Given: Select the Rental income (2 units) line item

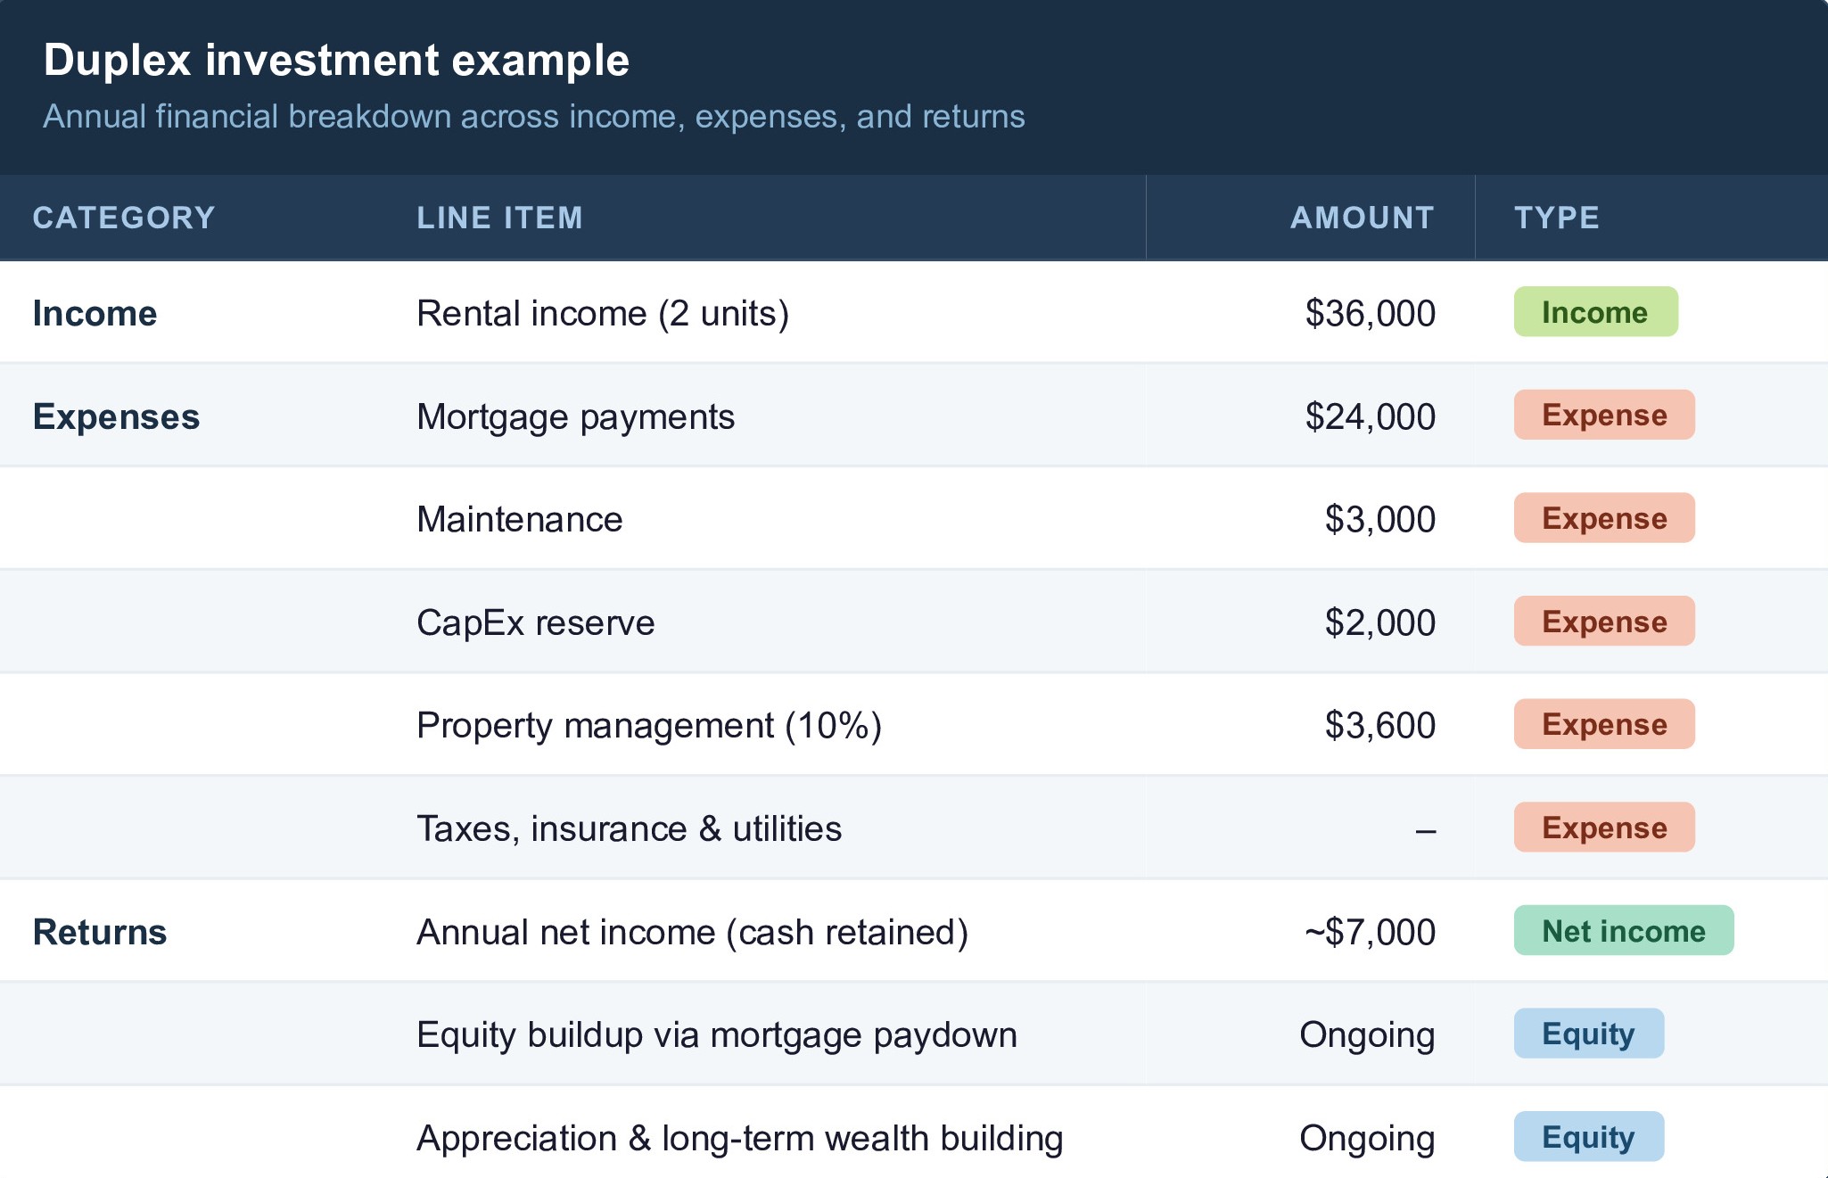Looking at the screenshot, I should coord(603,314).
